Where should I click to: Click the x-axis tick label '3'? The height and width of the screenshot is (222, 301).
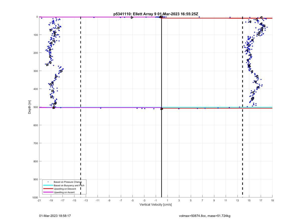pyautogui.click(x=179, y=200)
